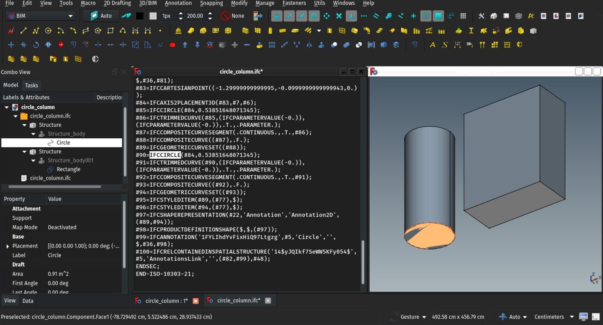603x325 pixels.
Task: Switch to the Data property tab
Action: (x=28, y=301)
